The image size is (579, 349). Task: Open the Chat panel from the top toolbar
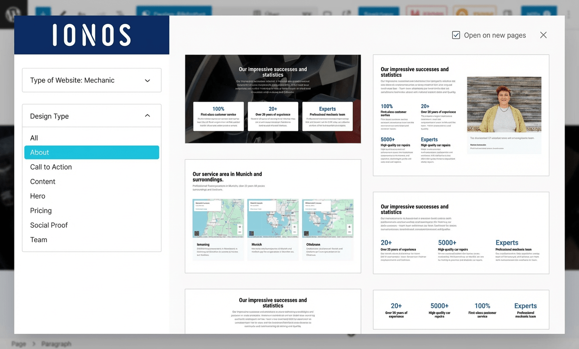[264, 13]
